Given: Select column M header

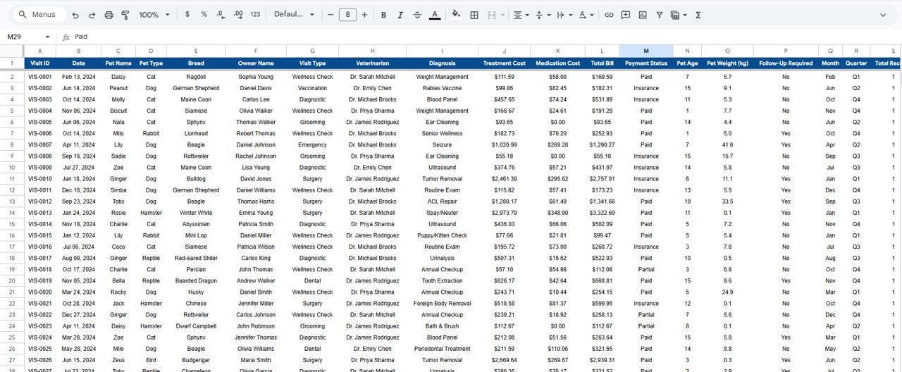Looking at the screenshot, I should (x=646, y=51).
